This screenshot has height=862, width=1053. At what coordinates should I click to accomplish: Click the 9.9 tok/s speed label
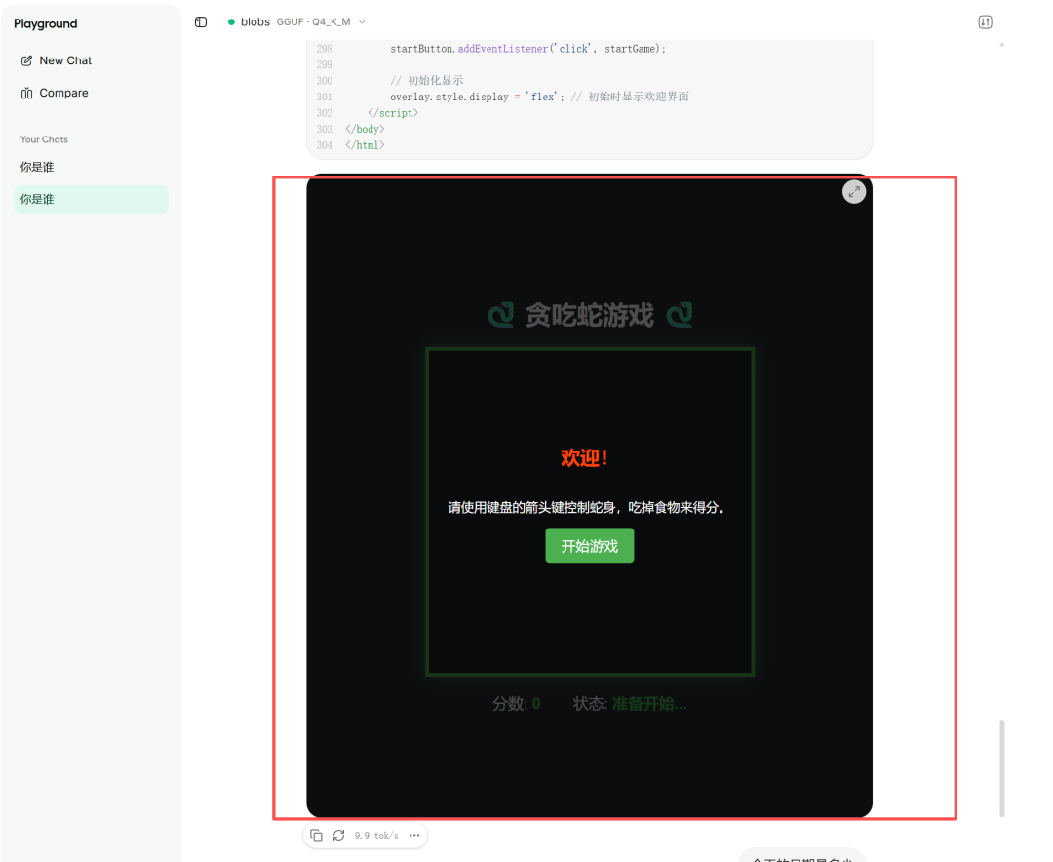(376, 835)
